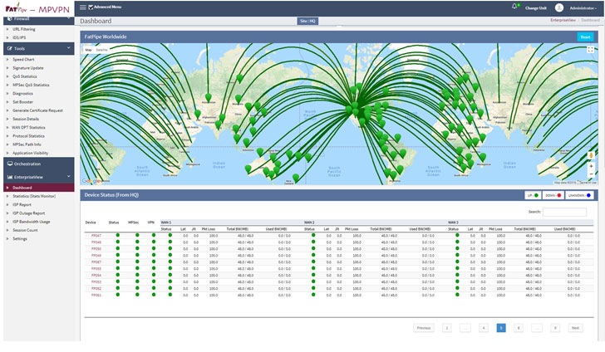Viewport: 605px width, 352px height.
Task: Zoom in on the map
Action: (x=591, y=164)
